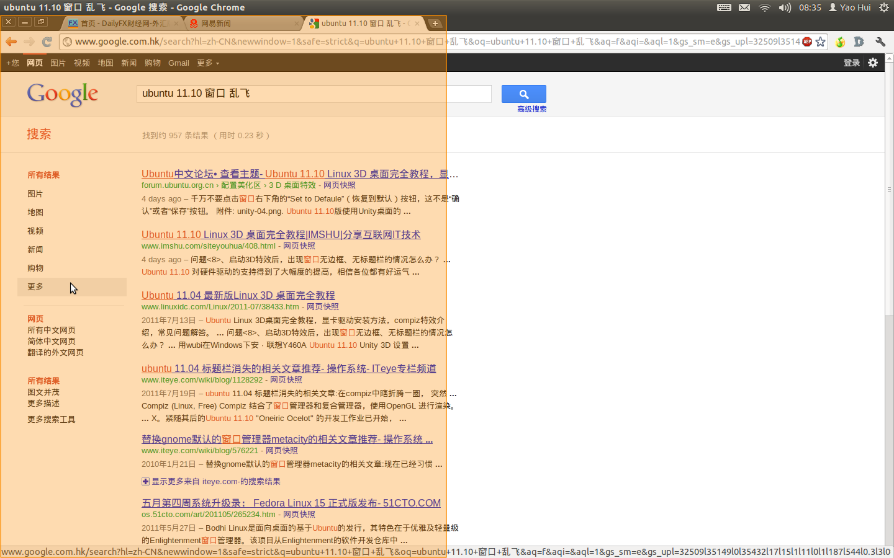Open the mail envelope indicator
The height and width of the screenshot is (558, 894).
pyautogui.click(x=744, y=7)
